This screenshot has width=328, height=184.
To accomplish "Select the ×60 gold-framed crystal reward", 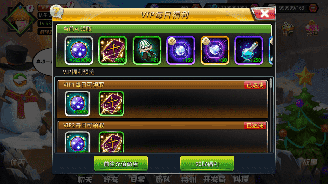I will tap(215, 50).
